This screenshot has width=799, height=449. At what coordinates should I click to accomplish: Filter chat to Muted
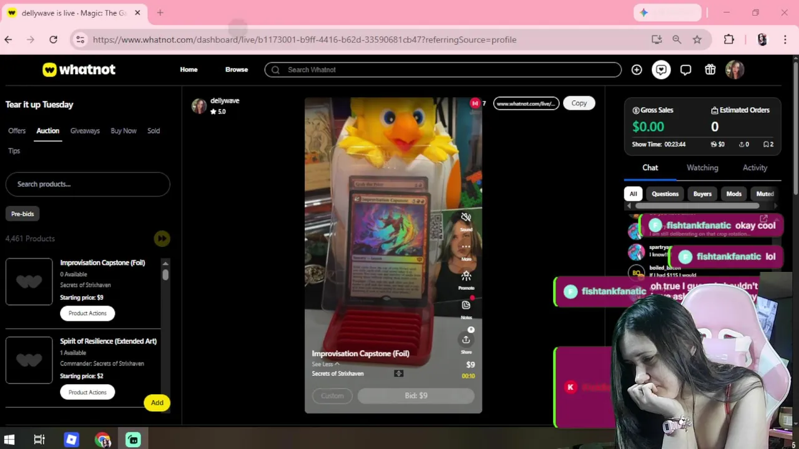[x=765, y=194]
